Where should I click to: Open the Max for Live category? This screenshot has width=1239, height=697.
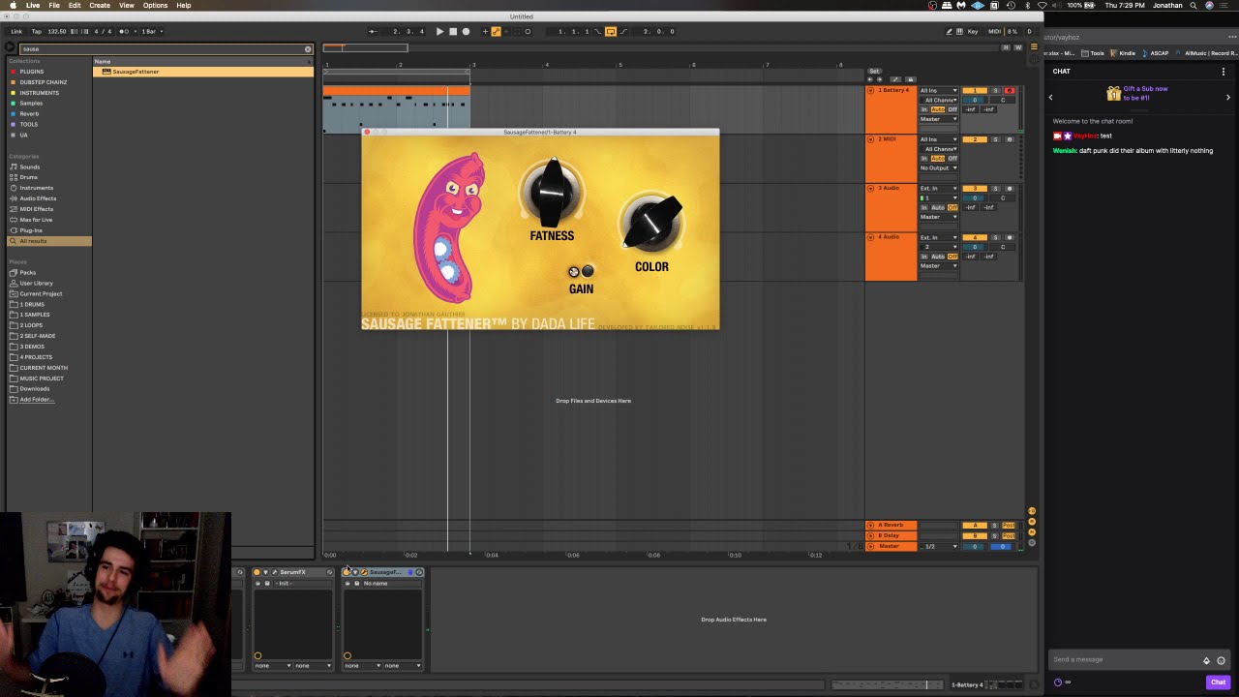click(x=36, y=220)
